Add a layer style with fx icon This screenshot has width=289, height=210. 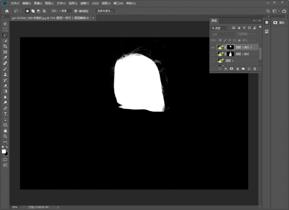pyautogui.click(x=226, y=69)
